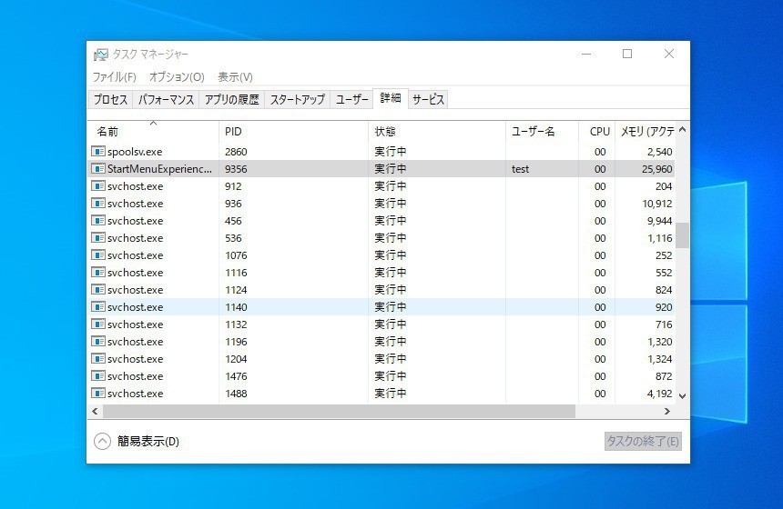Click icon of svchost.exe with PID 1124
The image size is (783, 509).
[x=98, y=289]
